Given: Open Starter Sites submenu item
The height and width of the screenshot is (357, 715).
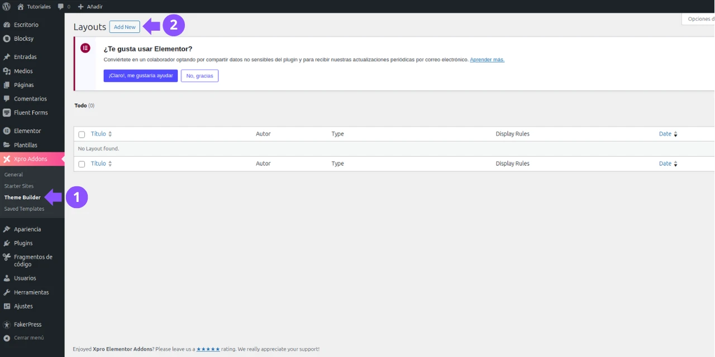Looking at the screenshot, I should click(19, 186).
